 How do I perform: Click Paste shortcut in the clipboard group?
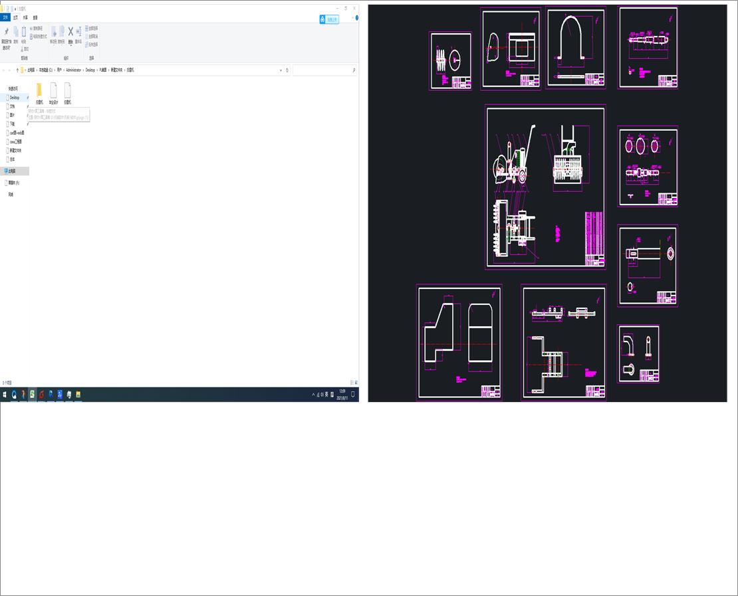click(x=39, y=37)
